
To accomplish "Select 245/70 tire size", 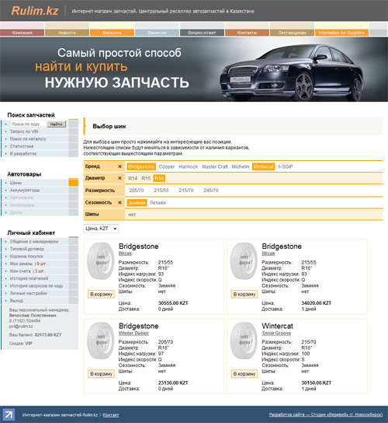I will [x=211, y=191].
